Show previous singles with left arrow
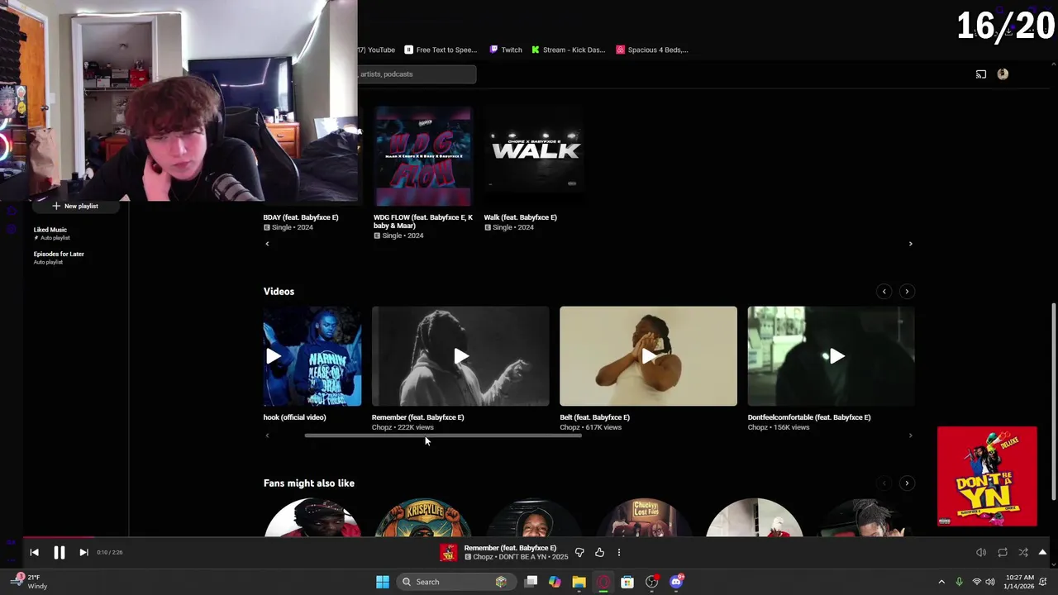The image size is (1058, 595). 267,244
